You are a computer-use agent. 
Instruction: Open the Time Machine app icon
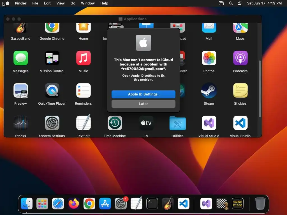click(x=115, y=123)
